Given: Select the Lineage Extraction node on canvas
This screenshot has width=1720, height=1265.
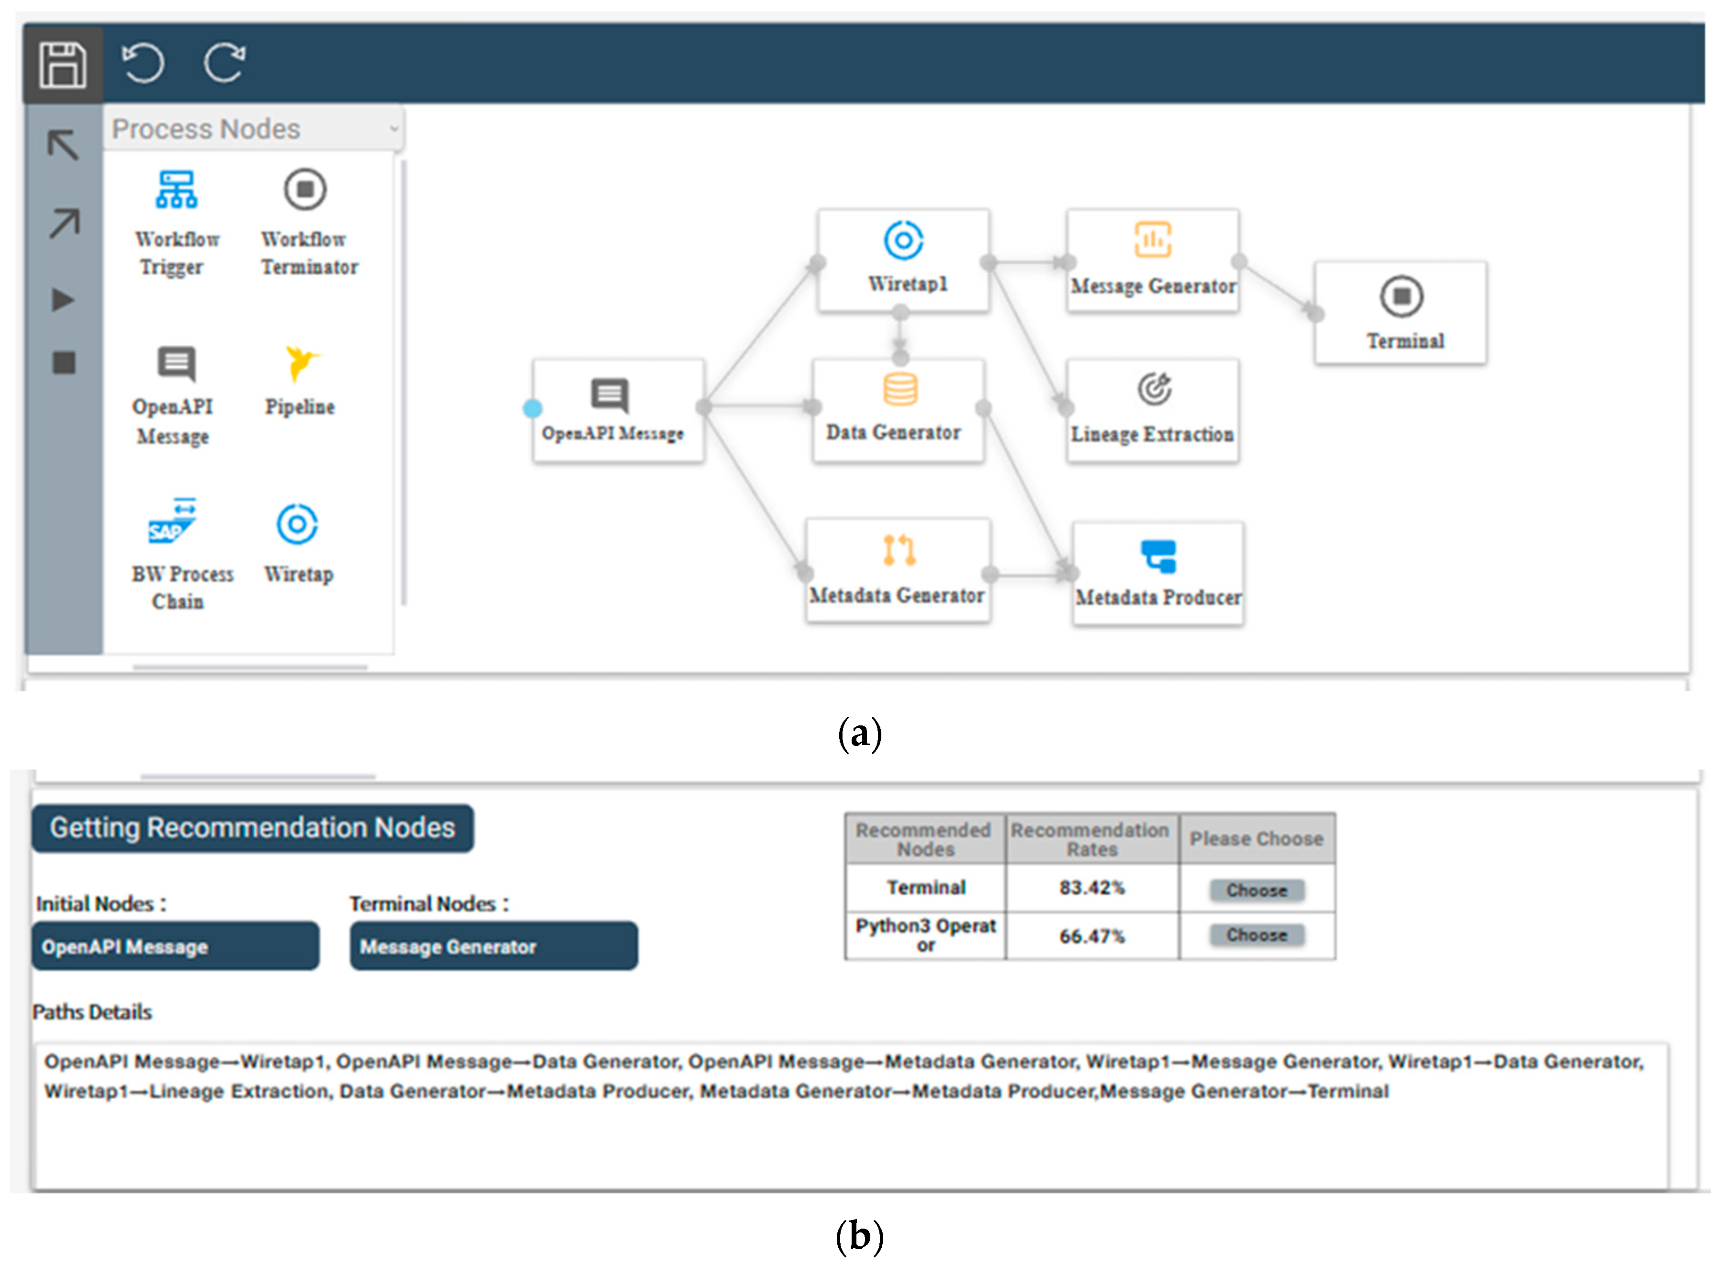Looking at the screenshot, I should coord(1152,410).
